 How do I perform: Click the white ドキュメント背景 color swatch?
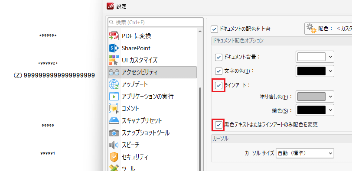311,57
